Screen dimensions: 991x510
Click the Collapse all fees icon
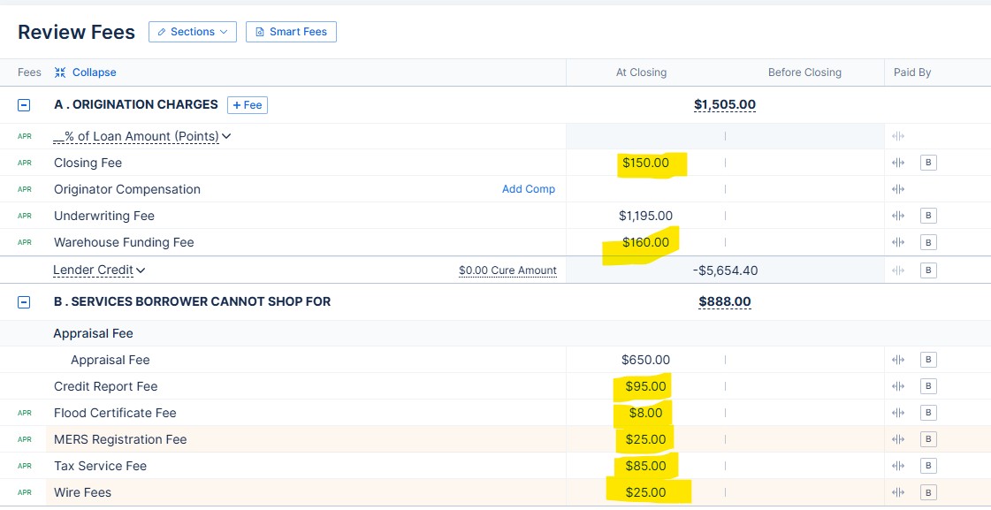tap(60, 72)
